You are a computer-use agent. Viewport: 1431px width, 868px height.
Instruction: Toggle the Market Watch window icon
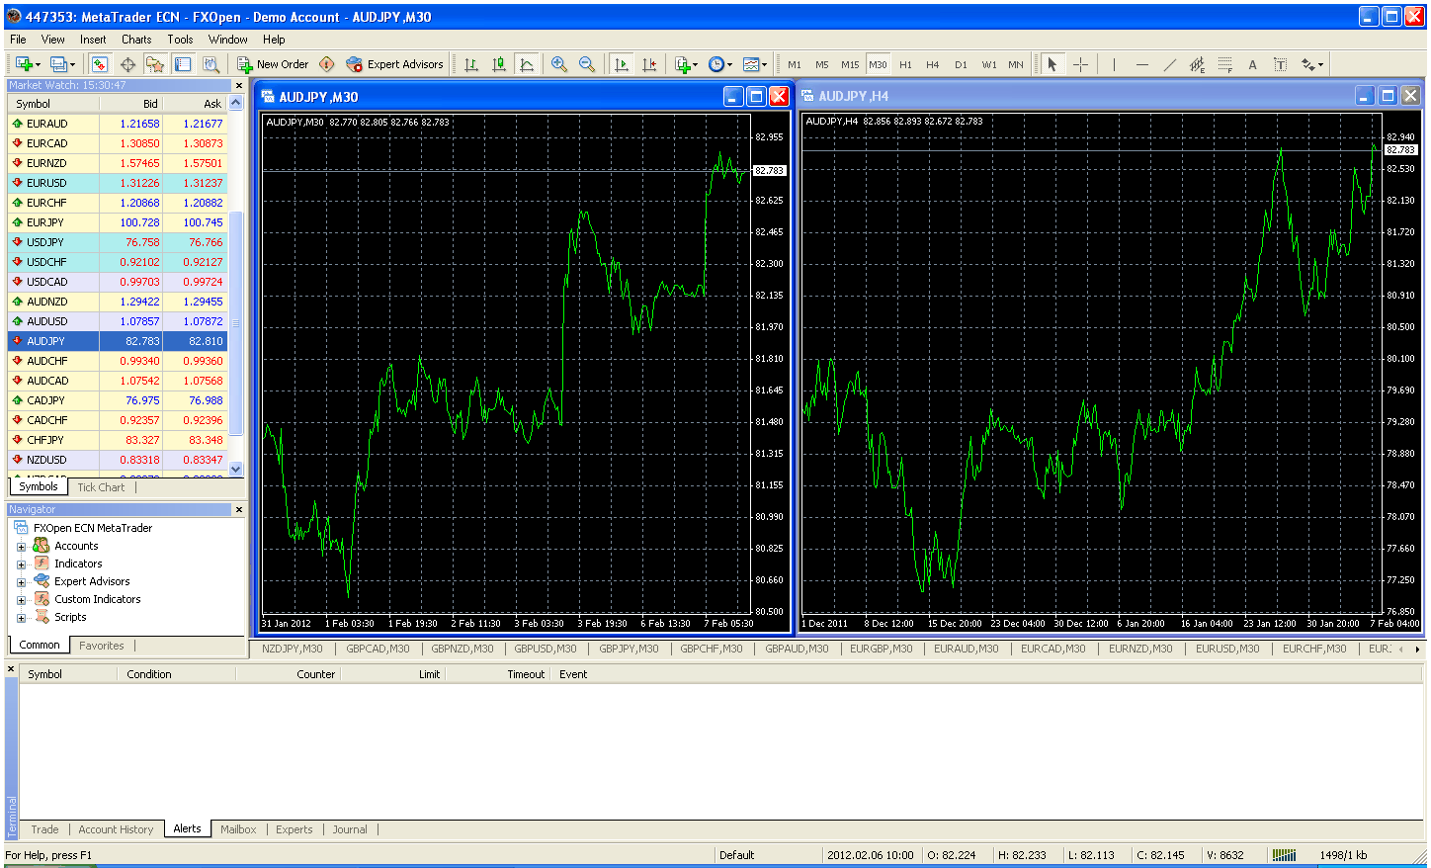pos(100,64)
